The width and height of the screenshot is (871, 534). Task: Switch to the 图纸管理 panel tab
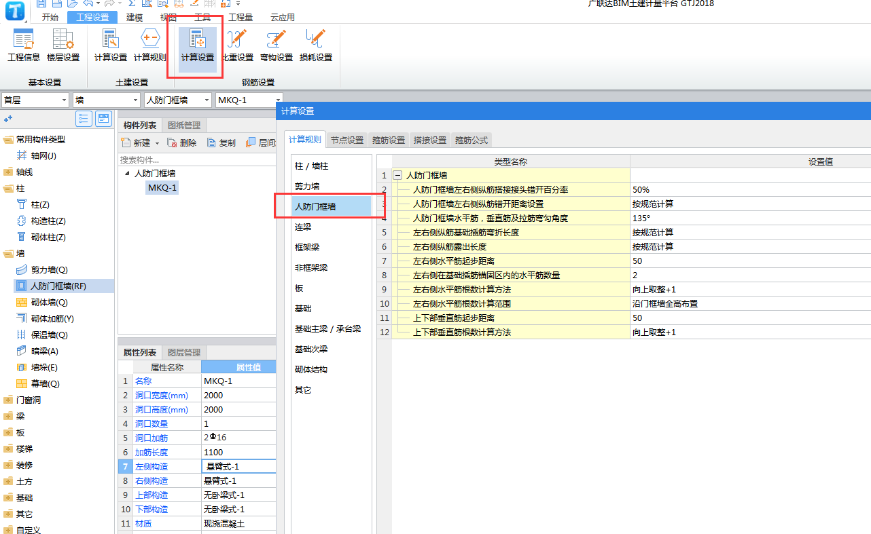click(x=184, y=126)
